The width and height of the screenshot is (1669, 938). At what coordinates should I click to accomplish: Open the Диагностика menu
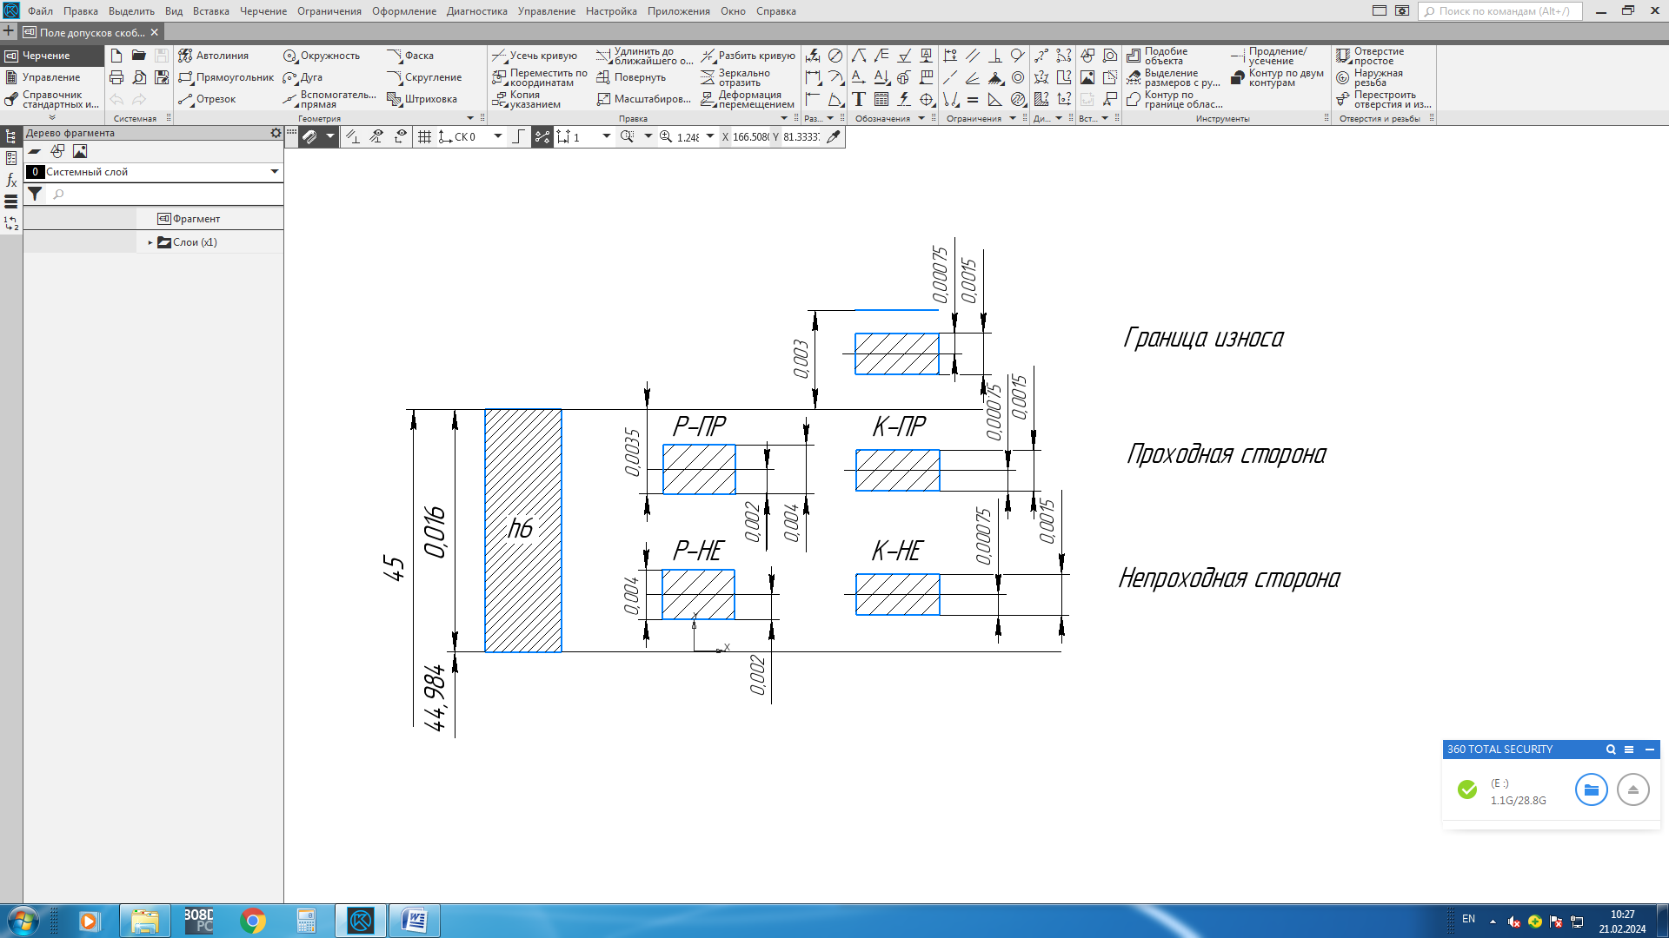tap(476, 11)
